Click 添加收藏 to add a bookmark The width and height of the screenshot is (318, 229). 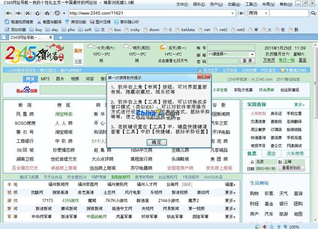(x=15, y=30)
